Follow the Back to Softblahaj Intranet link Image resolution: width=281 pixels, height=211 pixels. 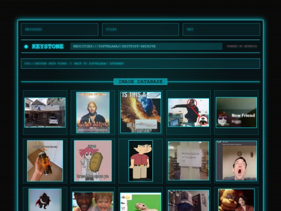(140, 64)
